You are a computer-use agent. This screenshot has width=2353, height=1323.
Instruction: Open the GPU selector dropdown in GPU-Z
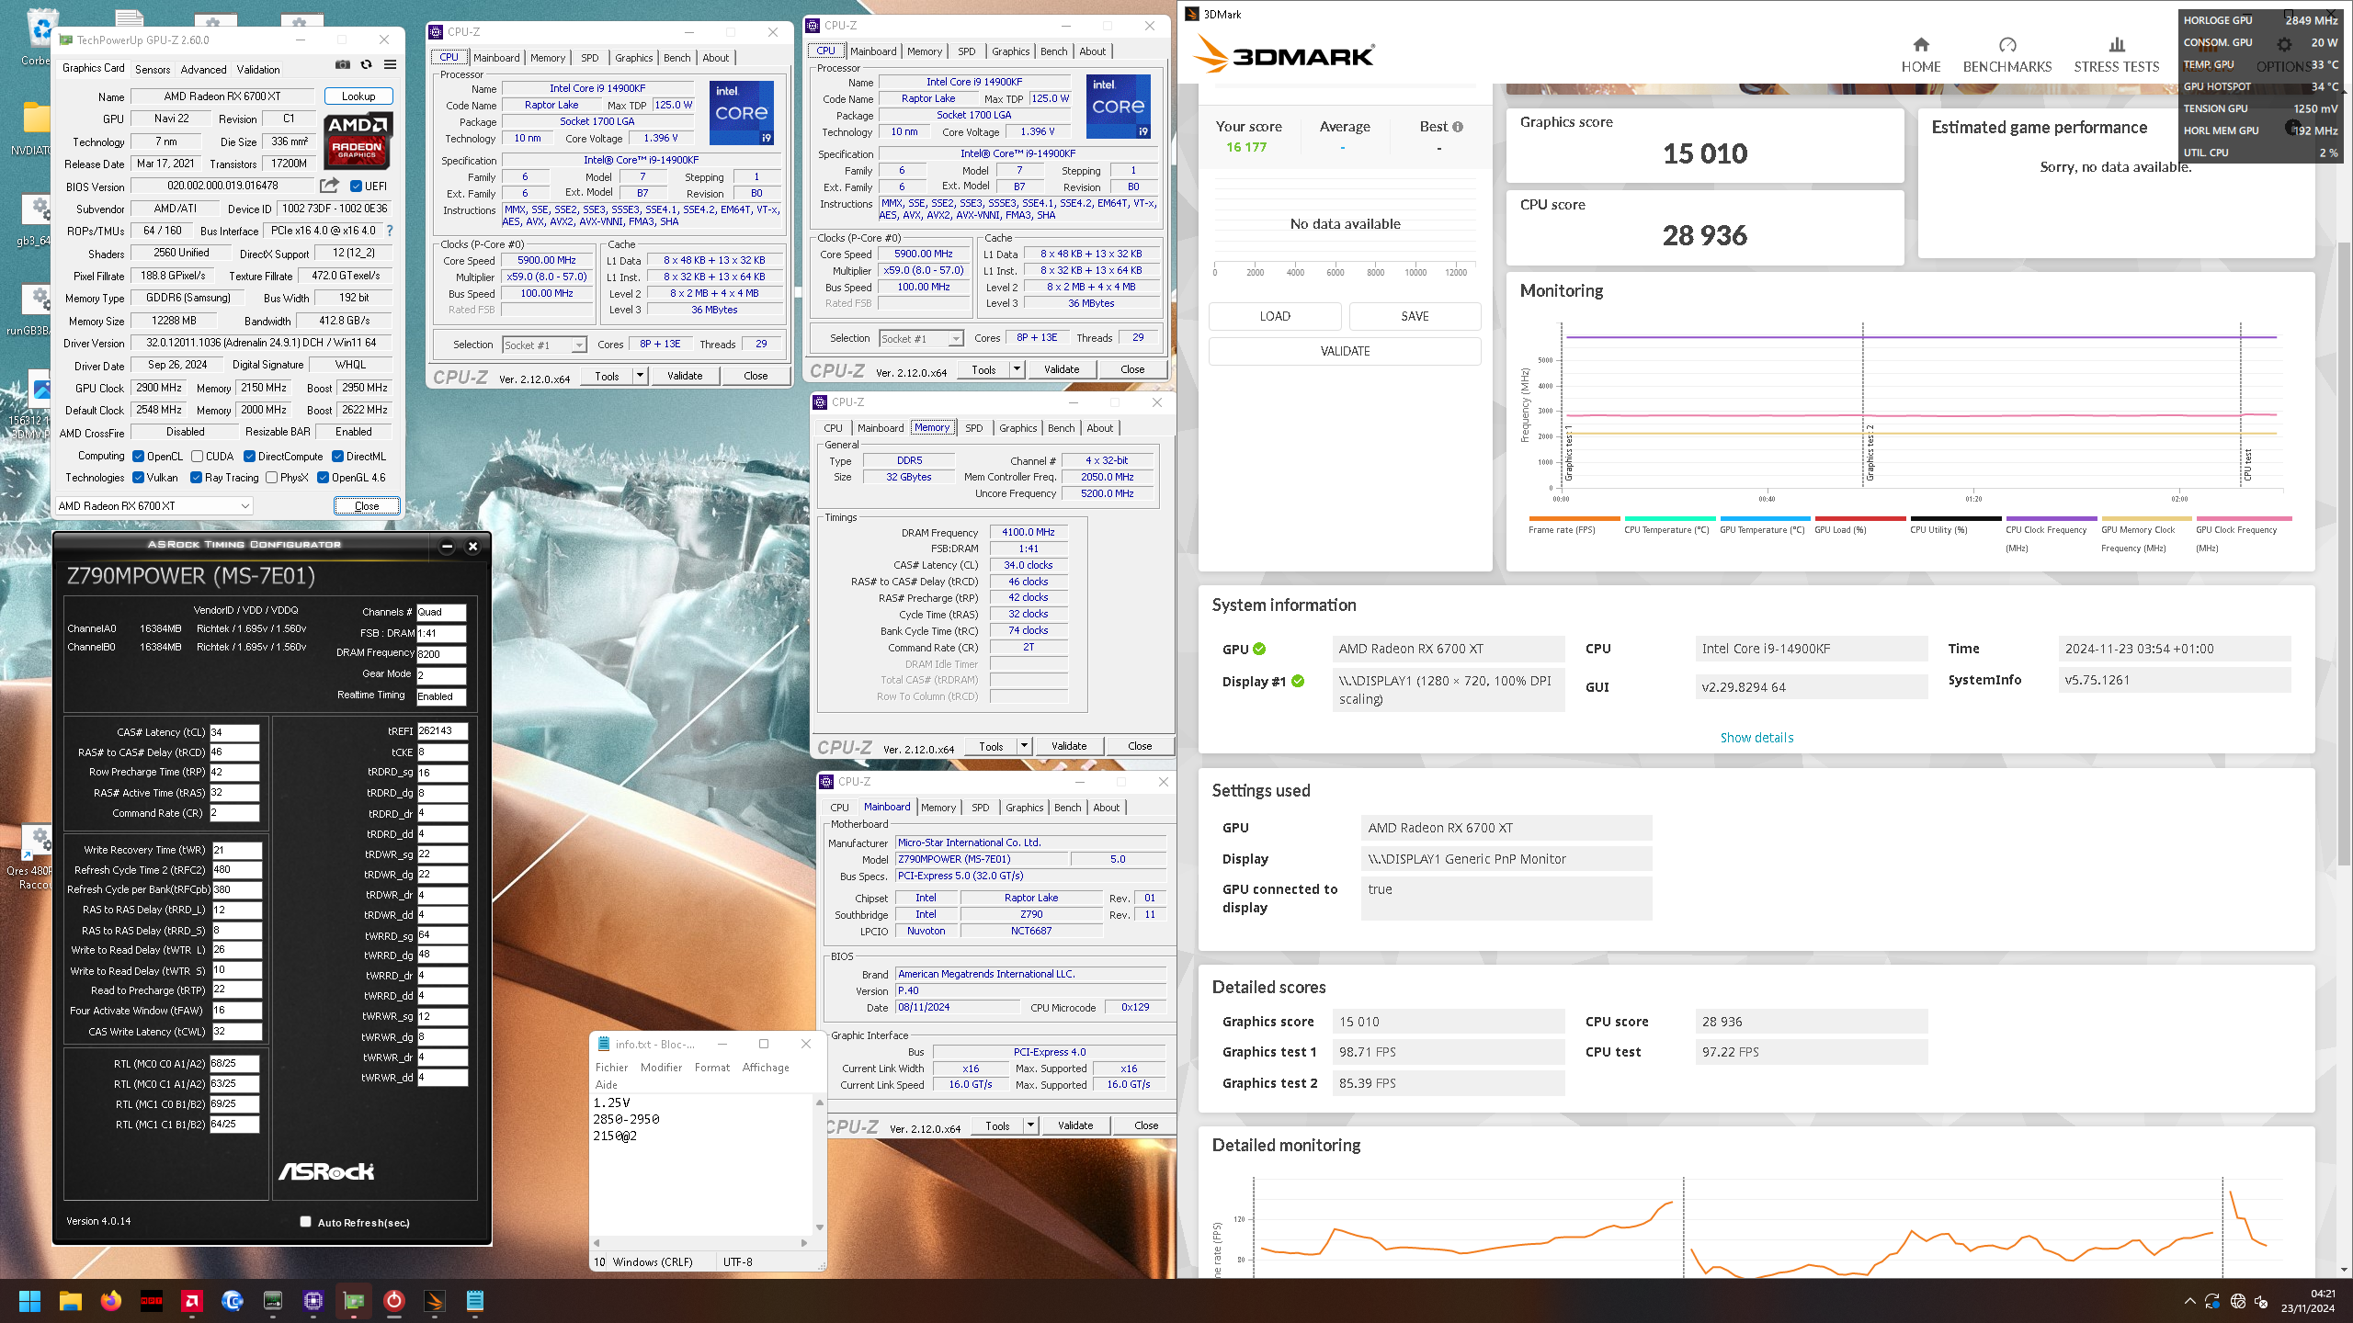153,506
